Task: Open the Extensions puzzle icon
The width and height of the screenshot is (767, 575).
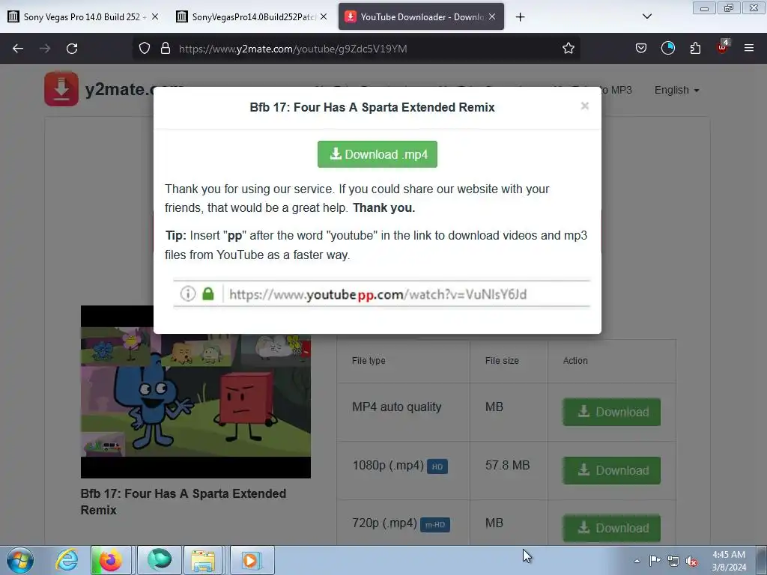Action: 695,49
